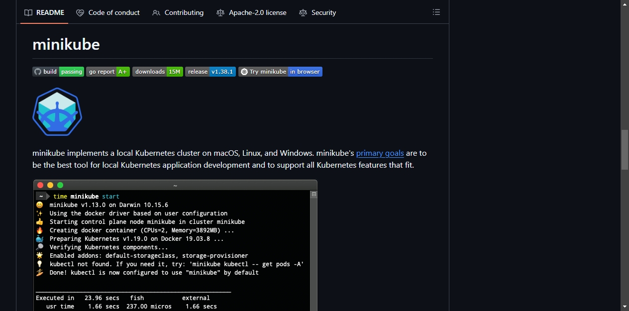The image size is (629, 311).
Task: Click the minikube heading text
Action: 66,45
